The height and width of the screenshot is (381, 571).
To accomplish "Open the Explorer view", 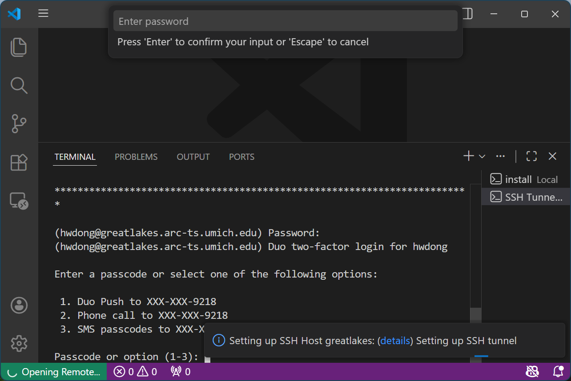I will tap(19, 47).
